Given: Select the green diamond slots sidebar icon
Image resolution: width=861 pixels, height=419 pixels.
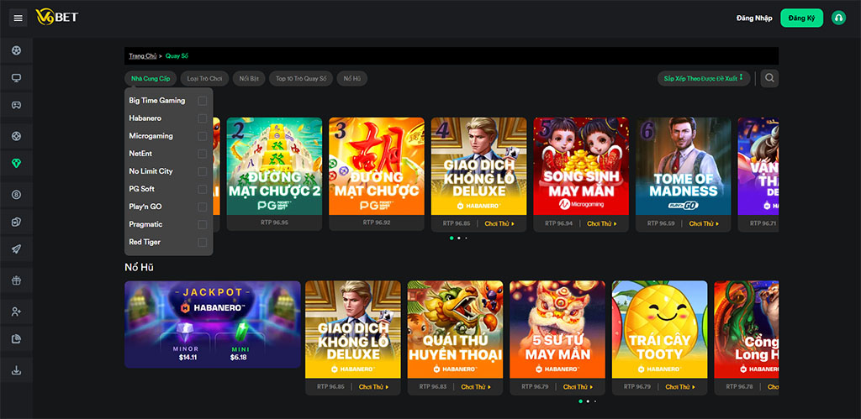Looking at the screenshot, I should (x=17, y=163).
